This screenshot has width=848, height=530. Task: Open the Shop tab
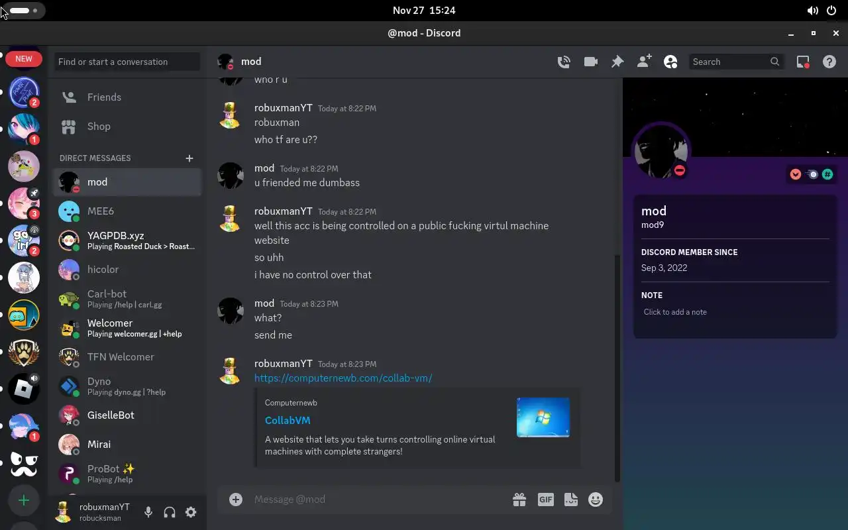pyautogui.click(x=127, y=126)
